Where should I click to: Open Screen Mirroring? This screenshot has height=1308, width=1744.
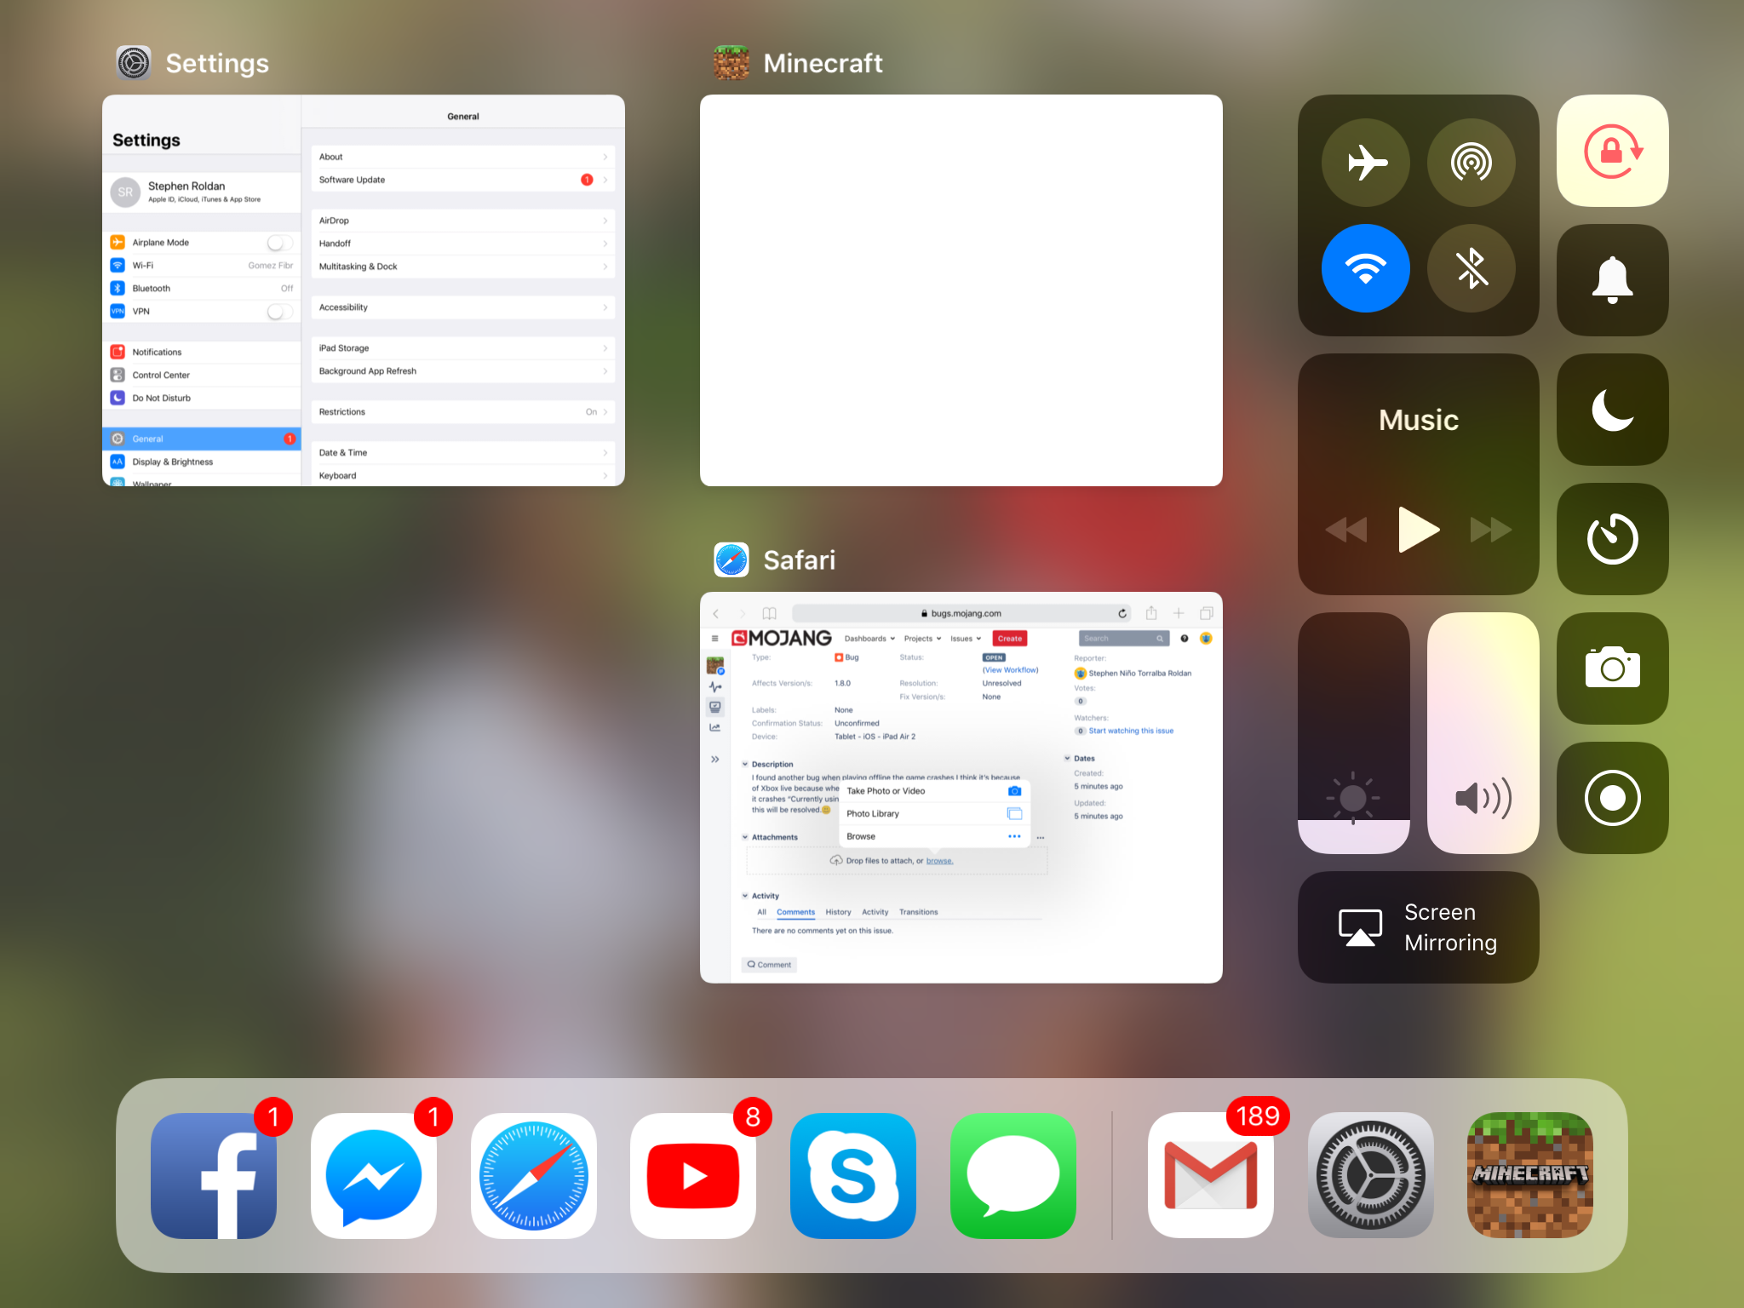point(1418,927)
